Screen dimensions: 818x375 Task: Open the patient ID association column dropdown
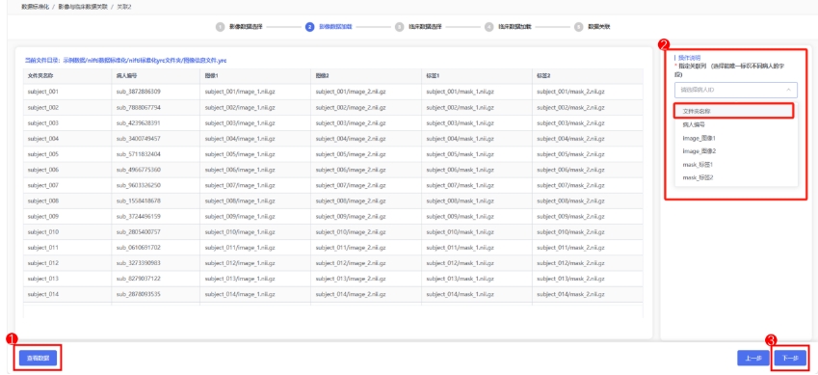735,90
